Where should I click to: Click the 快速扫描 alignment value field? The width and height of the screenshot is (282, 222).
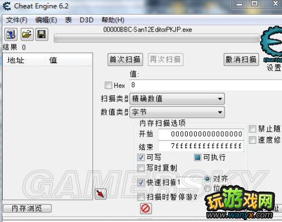[189, 183]
